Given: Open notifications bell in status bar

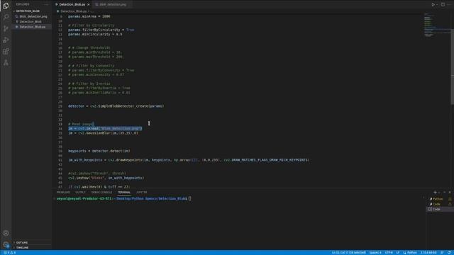Looking at the screenshot, I should (449, 253).
